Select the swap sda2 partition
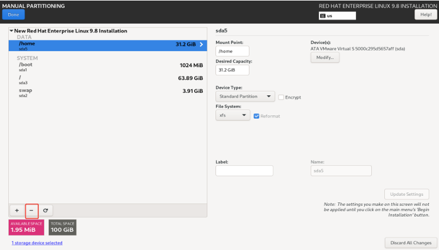This screenshot has height=250, width=439. [108, 92]
